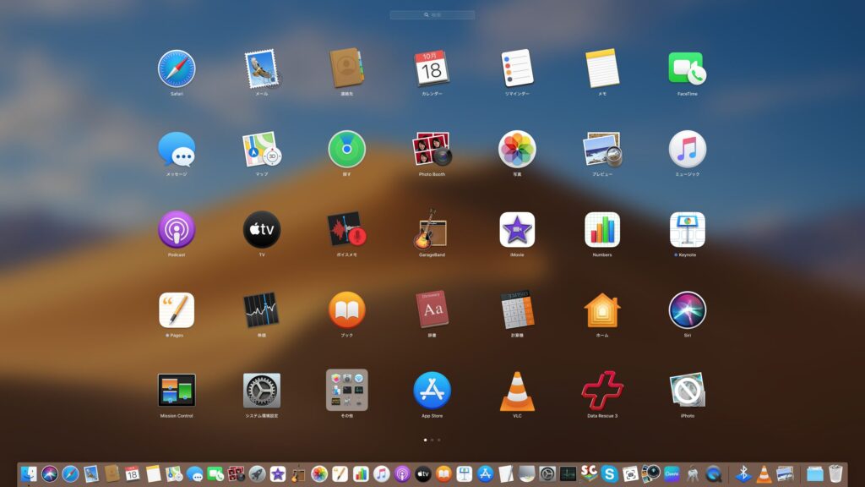This screenshot has height=487, width=865.
Task: Open the VLC app in Launchpad grid
Action: click(x=517, y=391)
